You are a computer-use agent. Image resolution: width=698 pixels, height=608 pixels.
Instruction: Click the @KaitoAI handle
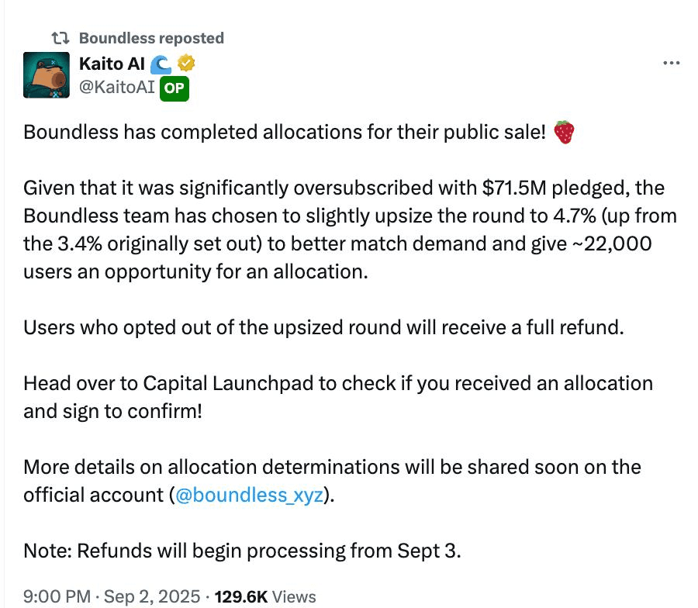click(117, 87)
